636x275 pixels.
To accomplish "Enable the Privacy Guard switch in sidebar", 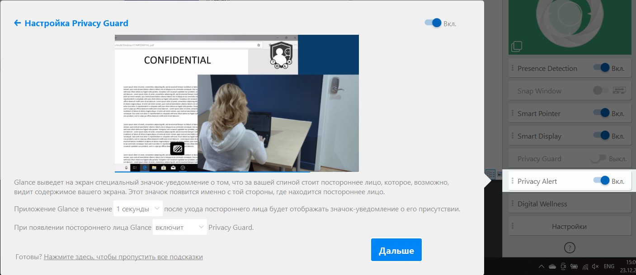I will coord(599,158).
